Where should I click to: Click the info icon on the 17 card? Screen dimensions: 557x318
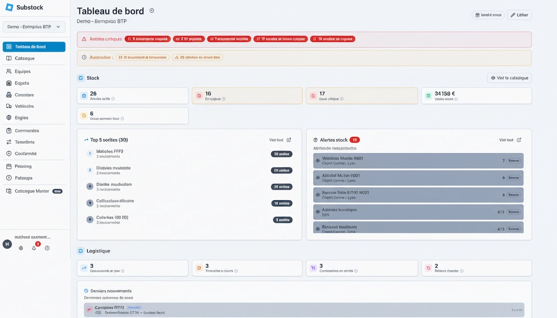(x=342, y=99)
